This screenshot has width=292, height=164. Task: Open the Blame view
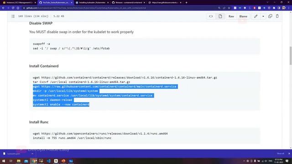click(x=243, y=16)
